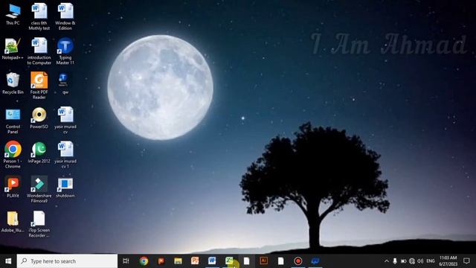
Task: Switch the ENG input language indicator
Action: click(431, 261)
